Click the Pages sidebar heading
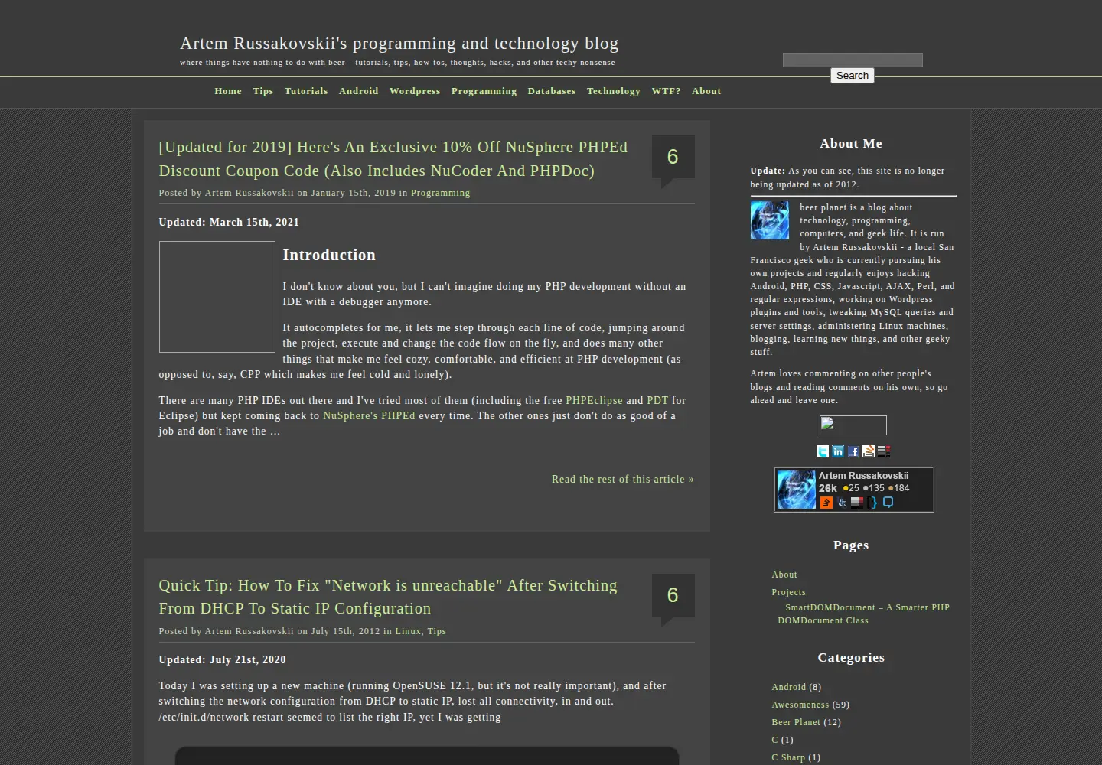The width and height of the screenshot is (1102, 765). pyautogui.click(x=851, y=545)
